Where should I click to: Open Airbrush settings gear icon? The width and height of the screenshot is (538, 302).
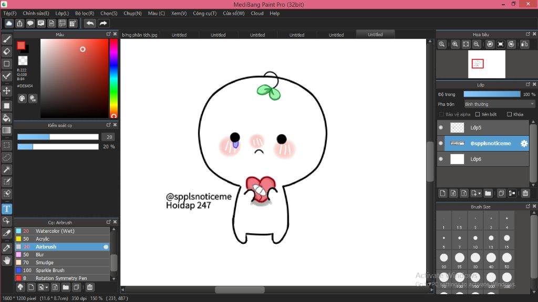click(106, 246)
